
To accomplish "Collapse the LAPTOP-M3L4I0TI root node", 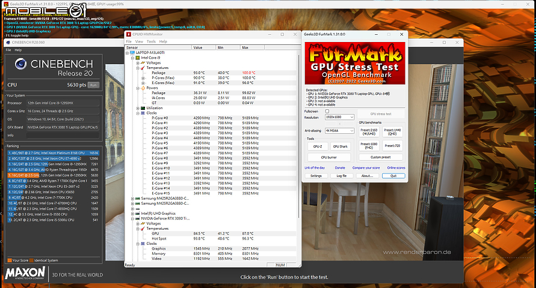I will point(127,53).
